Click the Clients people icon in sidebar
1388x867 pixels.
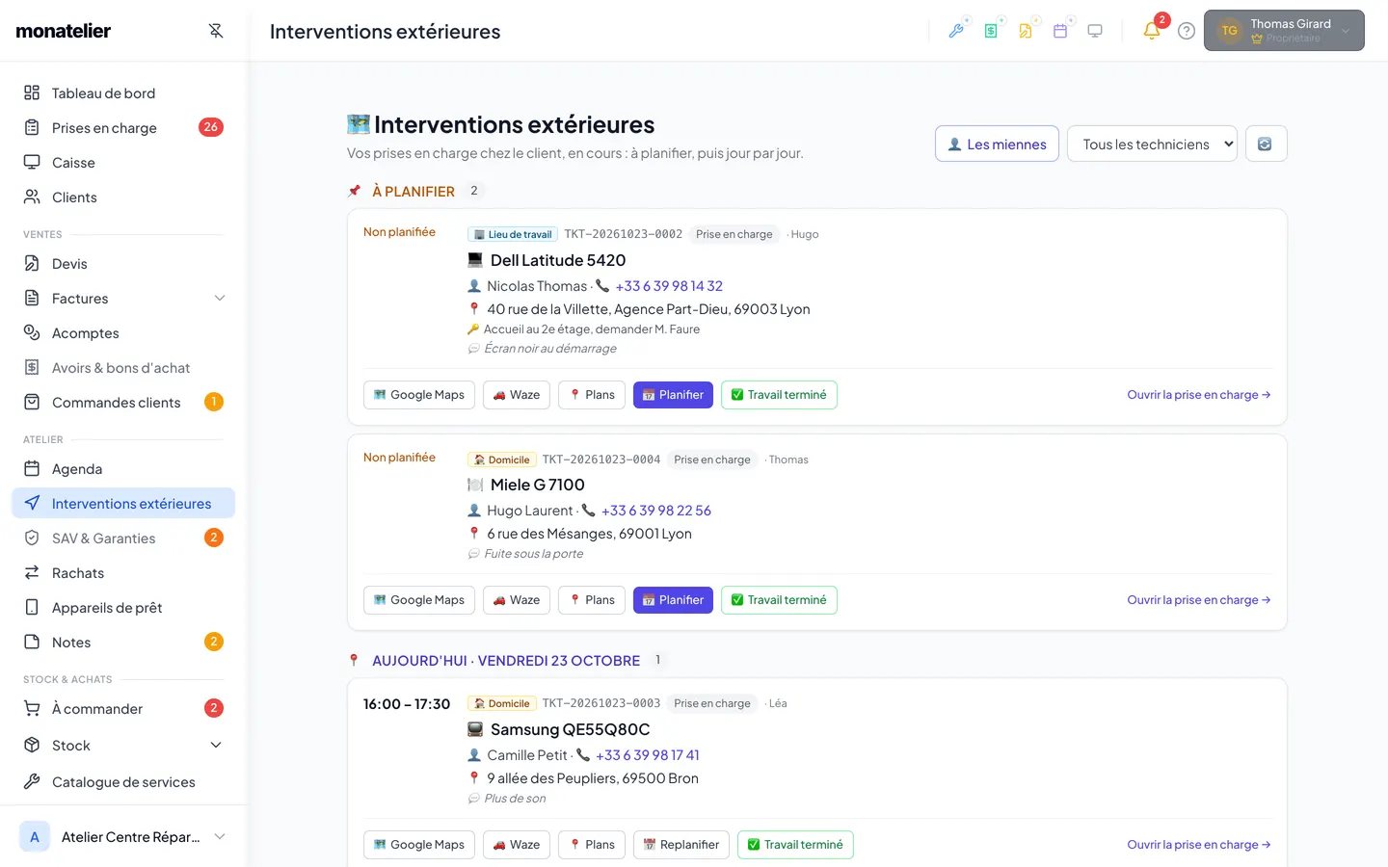point(32,197)
